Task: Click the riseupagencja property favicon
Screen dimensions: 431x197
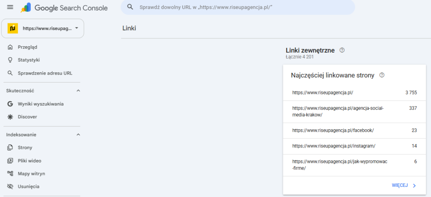Action: pyautogui.click(x=13, y=28)
